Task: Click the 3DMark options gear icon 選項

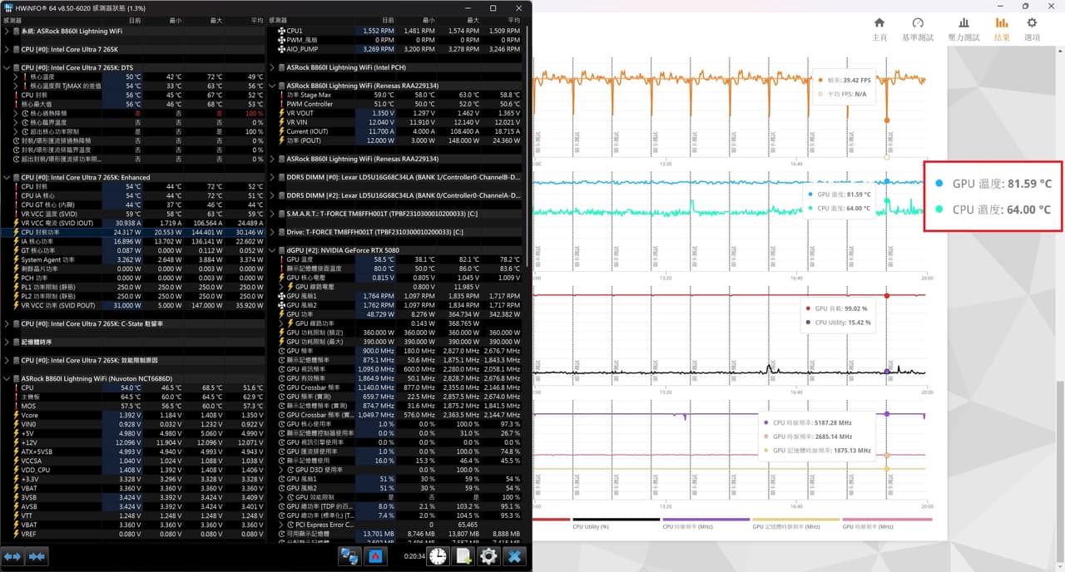Action: coord(1032,28)
